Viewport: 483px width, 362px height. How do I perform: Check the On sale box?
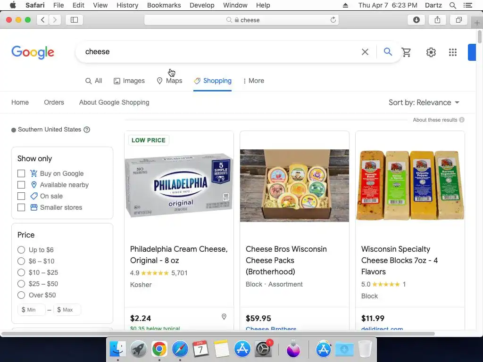click(21, 196)
